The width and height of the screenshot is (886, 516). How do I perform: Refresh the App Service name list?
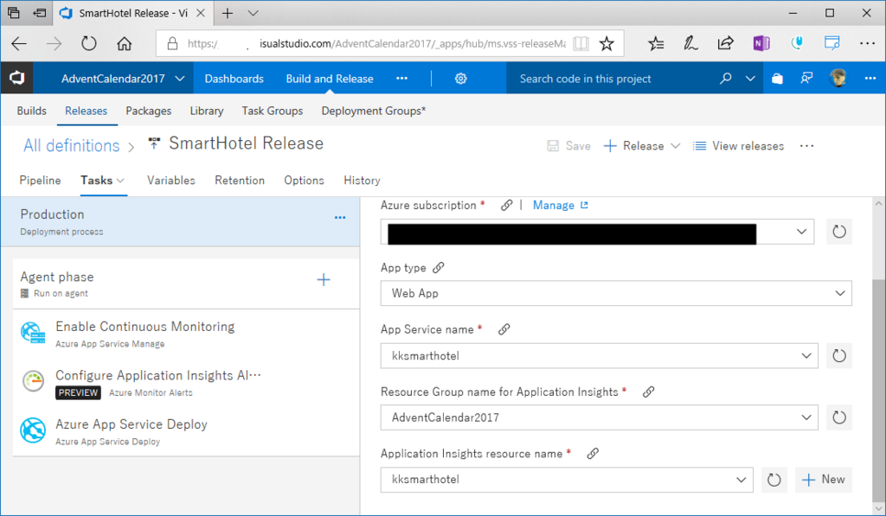(839, 355)
